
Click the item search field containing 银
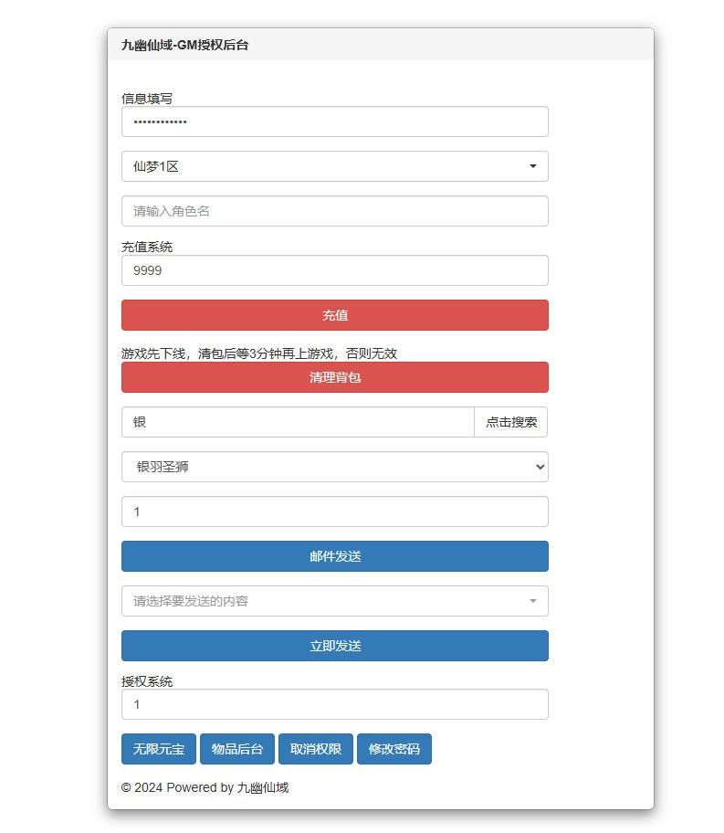pyautogui.click(x=298, y=422)
